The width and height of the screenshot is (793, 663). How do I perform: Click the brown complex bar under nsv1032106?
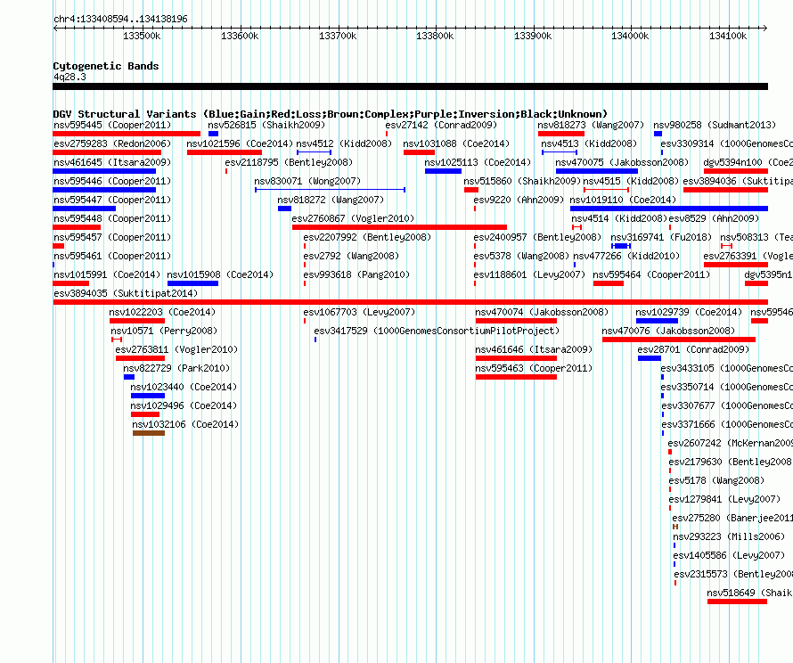[149, 433]
